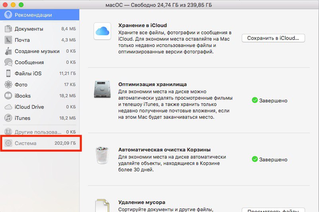
Task: Click the hard drive Оптимизация хранилища icon
Action: [x=102, y=89]
